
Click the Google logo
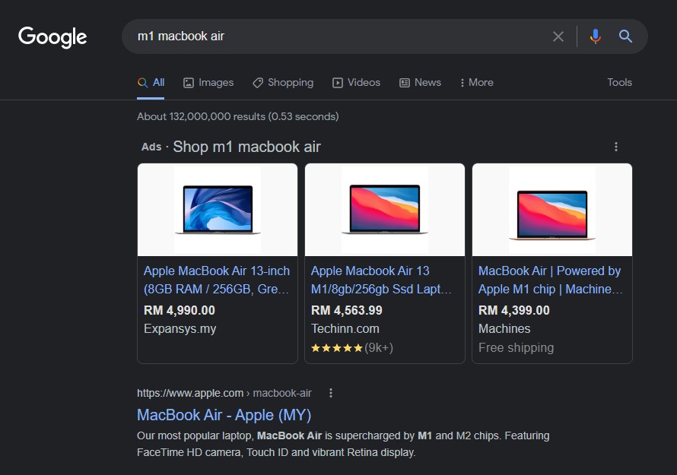tap(52, 37)
